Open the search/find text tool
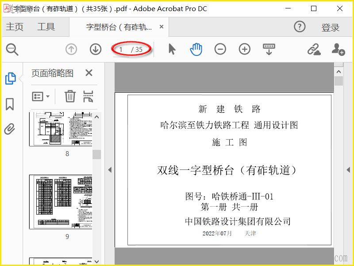Image resolution: width=354 pixels, height=266 pixels. pyautogui.click(x=12, y=49)
